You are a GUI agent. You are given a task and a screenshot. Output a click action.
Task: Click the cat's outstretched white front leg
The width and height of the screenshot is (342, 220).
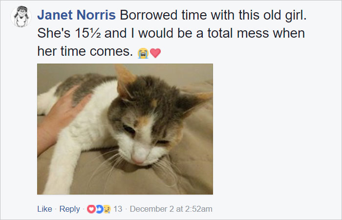coord(62,166)
